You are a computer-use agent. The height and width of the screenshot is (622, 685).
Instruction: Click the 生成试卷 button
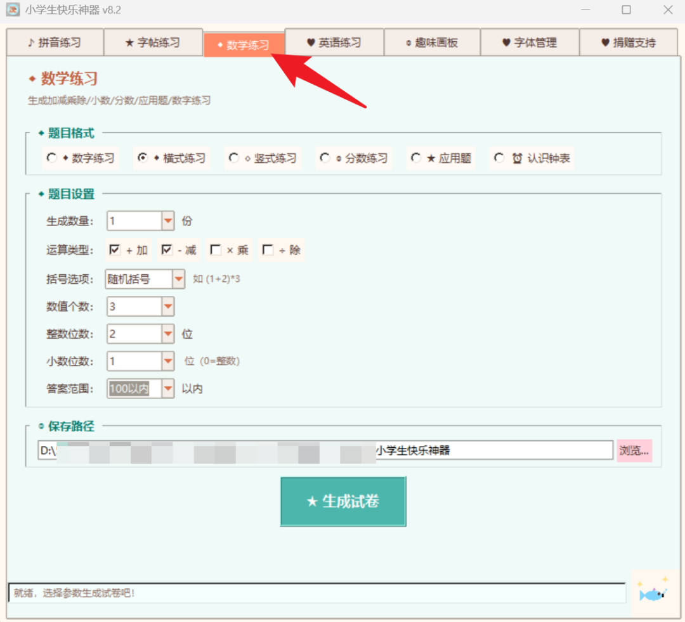pyautogui.click(x=343, y=501)
